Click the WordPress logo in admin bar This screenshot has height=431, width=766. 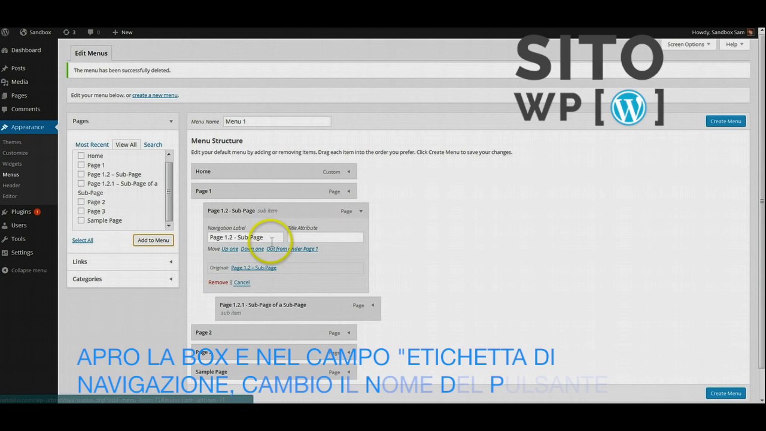(x=5, y=32)
